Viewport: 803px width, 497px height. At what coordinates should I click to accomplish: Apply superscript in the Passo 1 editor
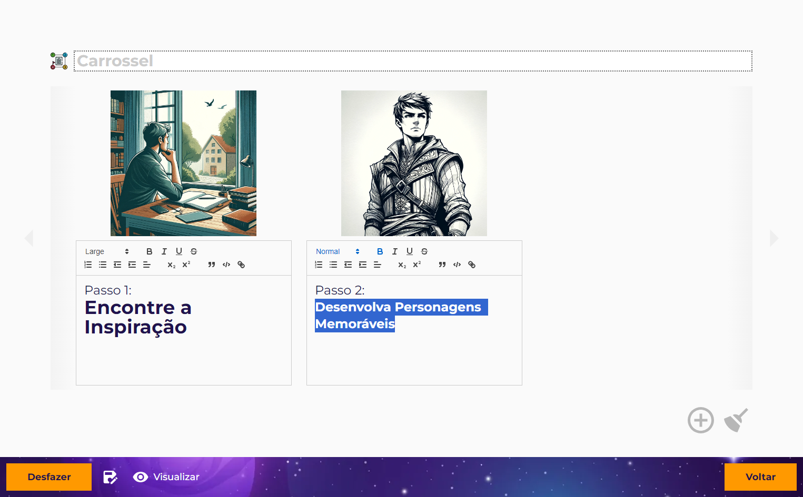click(x=186, y=265)
